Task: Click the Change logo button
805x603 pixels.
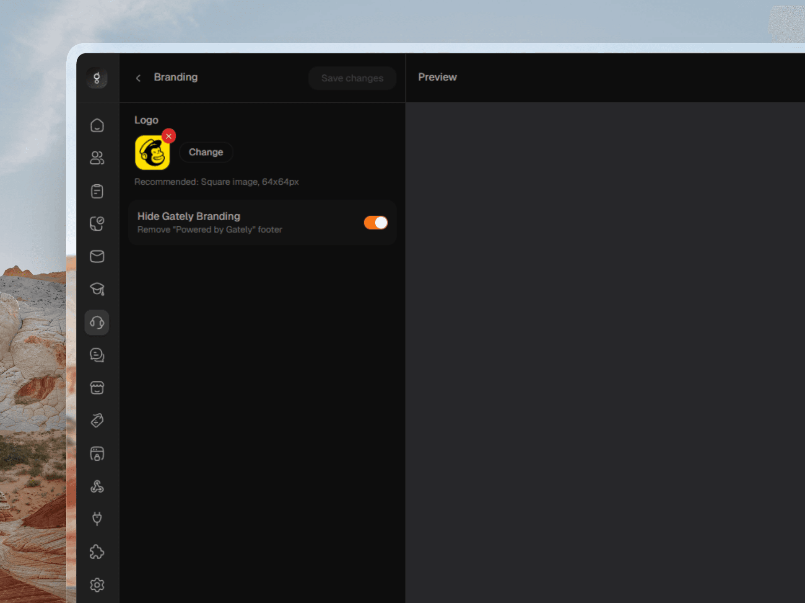Action: [206, 152]
